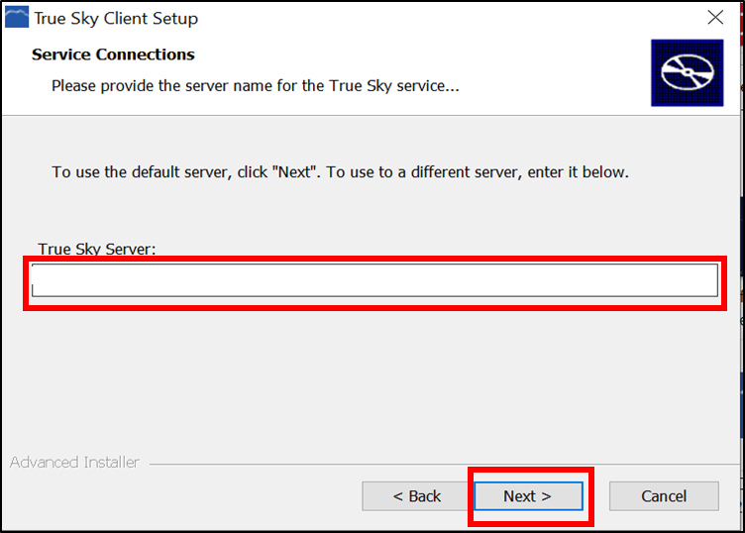The width and height of the screenshot is (745, 533).
Task: Proceed using the Next > button
Action: pyautogui.click(x=528, y=496)
